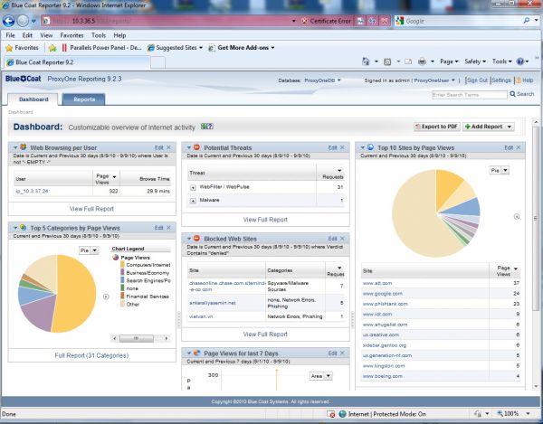Expand the Malware threat row

(193, 201)
